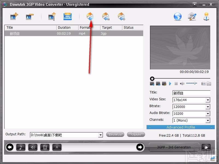Click the Add File toolbar icon

[x=13, y=16]
